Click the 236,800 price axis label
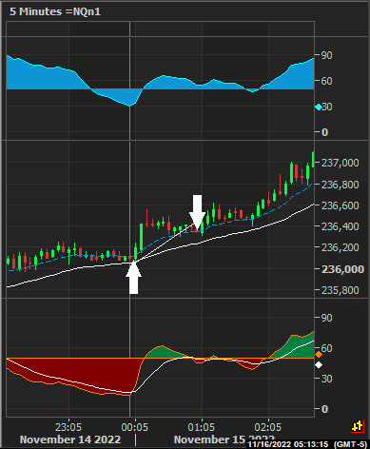Image resolution: width=370 pixels, height=449 pixels. pyautogui.click(x=341, y=185)
